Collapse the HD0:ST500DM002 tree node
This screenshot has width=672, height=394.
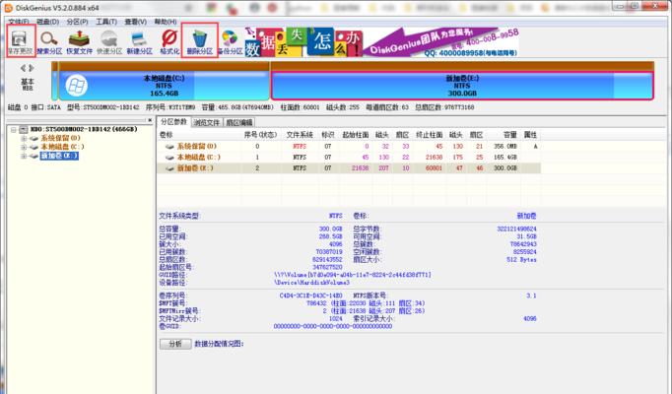(x=13, y=129)
